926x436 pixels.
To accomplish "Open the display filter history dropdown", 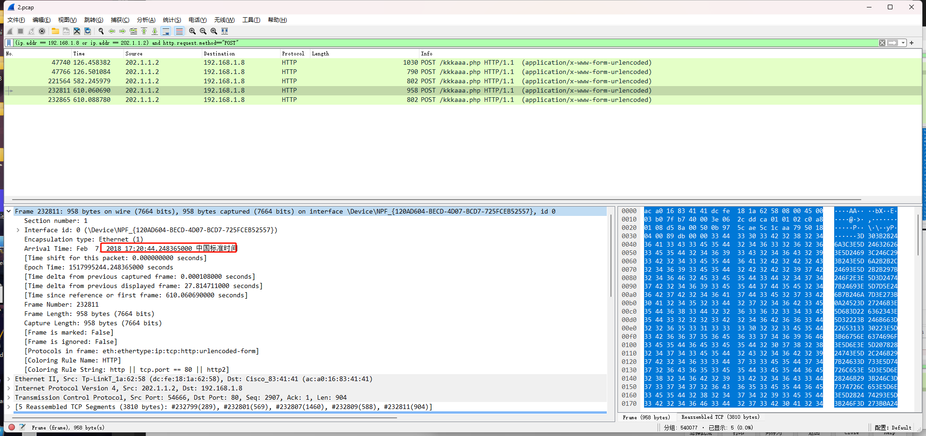I will (x=903, y=43).
